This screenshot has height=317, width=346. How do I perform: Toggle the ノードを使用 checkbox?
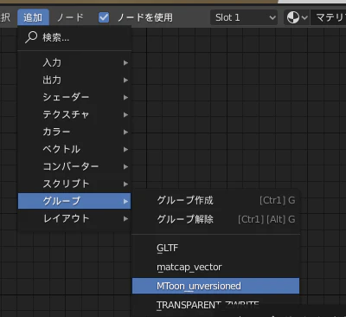pyautogui.click(x=104, y=17)
